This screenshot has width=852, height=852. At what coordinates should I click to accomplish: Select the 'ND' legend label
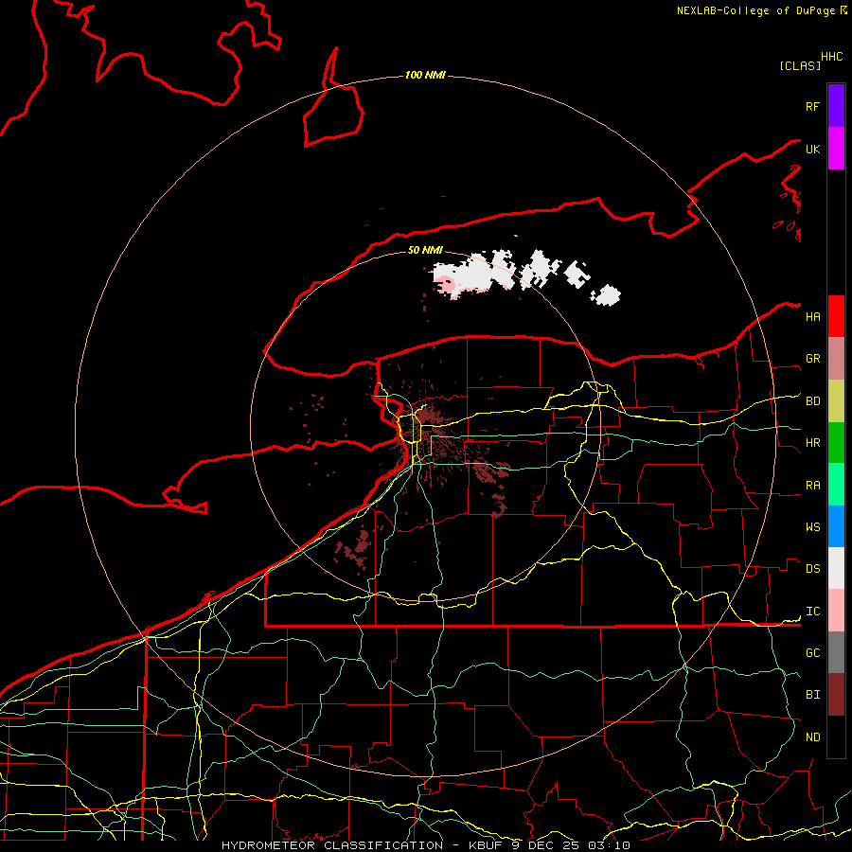[813, 737]
